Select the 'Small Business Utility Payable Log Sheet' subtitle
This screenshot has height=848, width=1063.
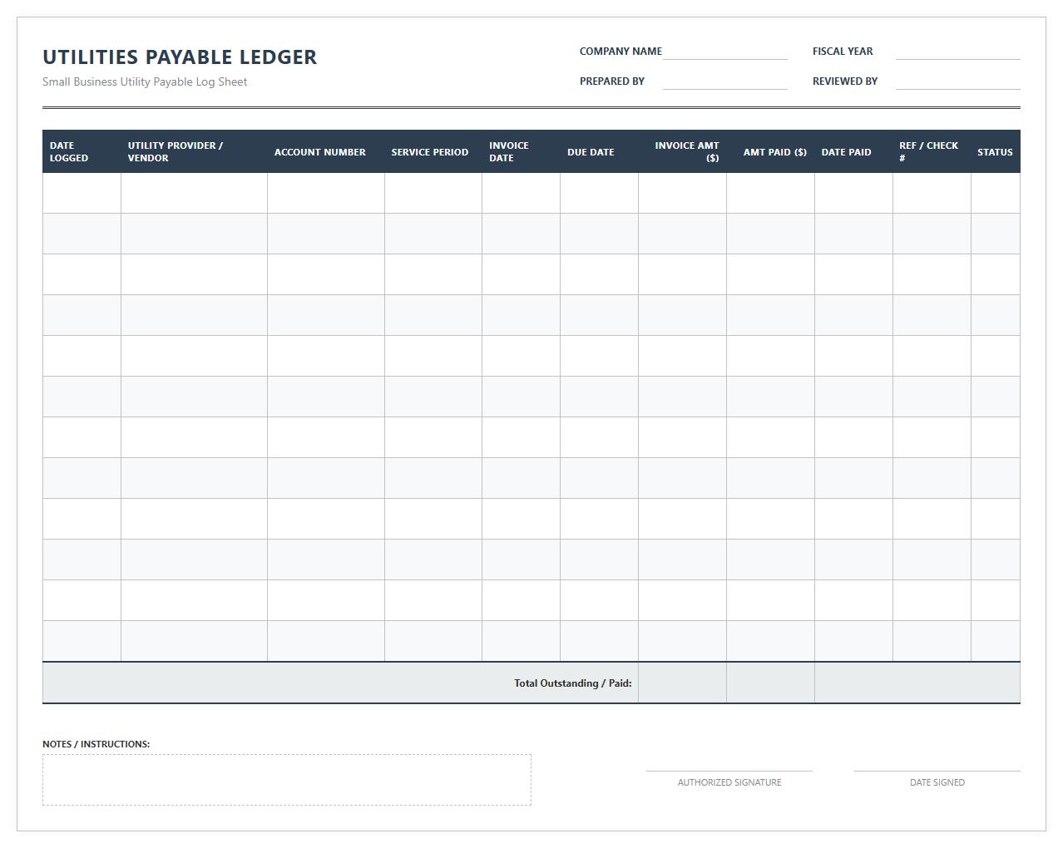coord(145,81)
